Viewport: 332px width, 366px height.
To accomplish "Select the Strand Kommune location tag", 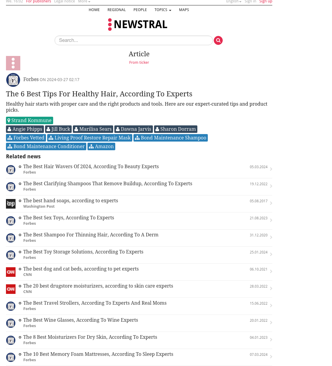I will 30,120.
